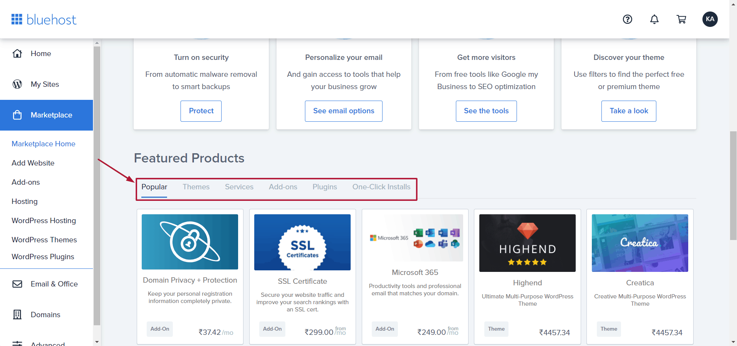737x346 pixels.
Task: Open the SSL Certificate product thumbnail
Action: tap(302, 242)
